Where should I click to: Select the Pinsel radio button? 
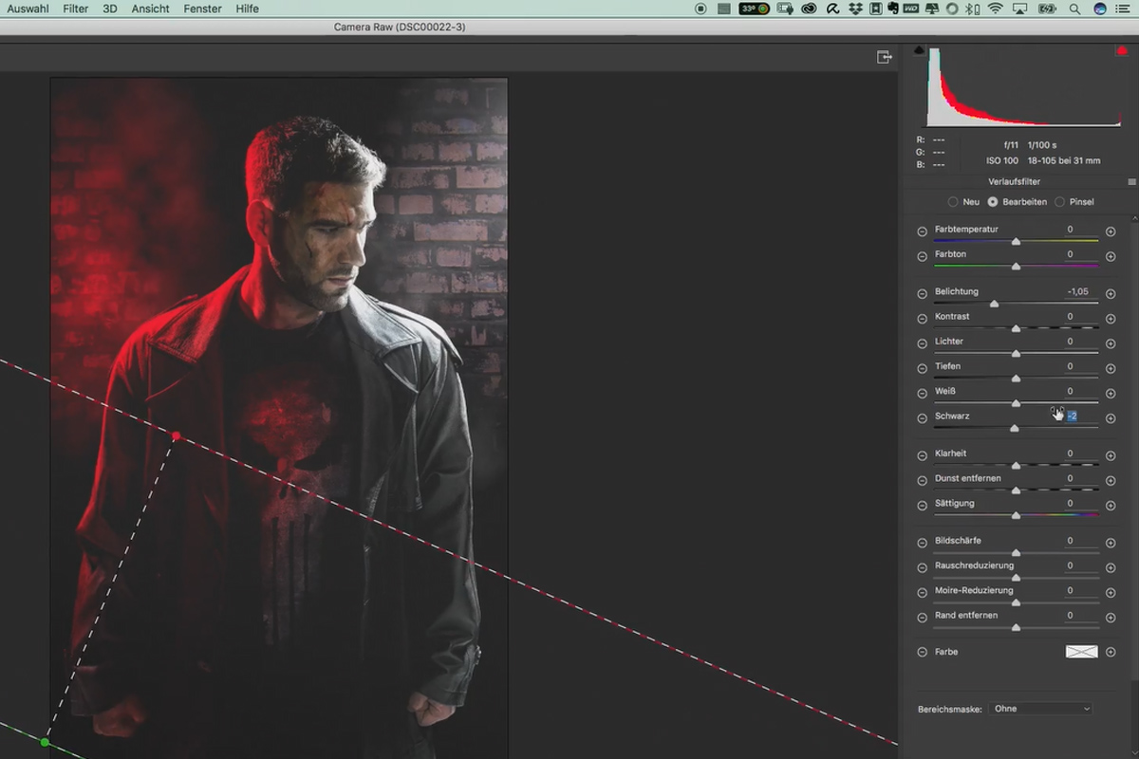click(1059, 202)
